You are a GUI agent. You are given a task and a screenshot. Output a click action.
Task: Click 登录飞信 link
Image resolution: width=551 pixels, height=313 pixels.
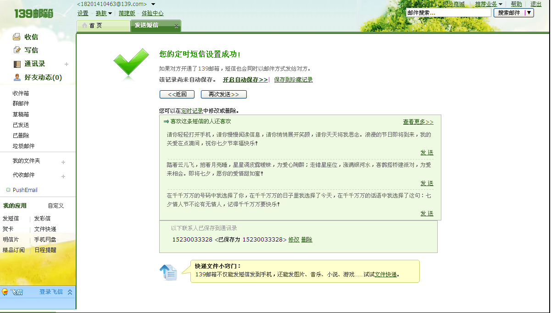[51, 292]
